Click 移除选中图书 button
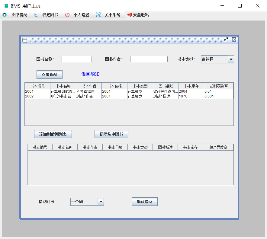The image size is (267, 239). 111,134
